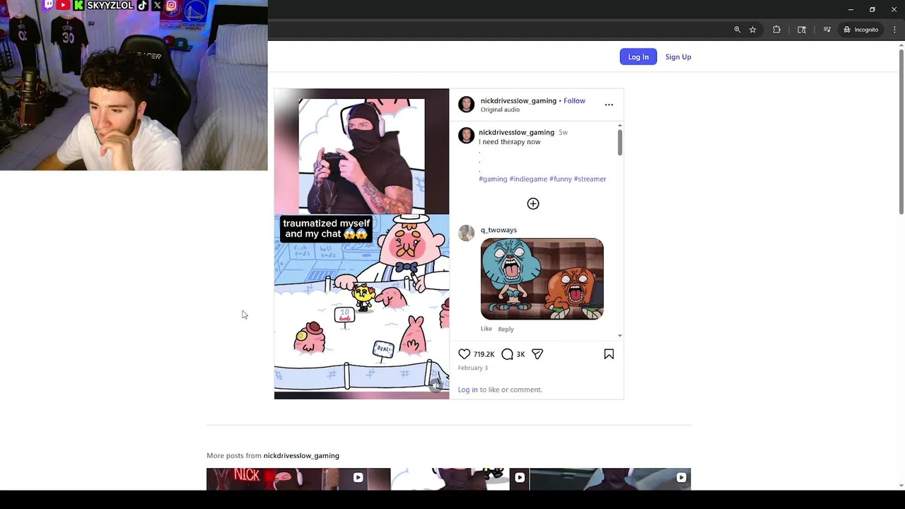
Task: Open the Chrome three-dot menu
Action: click(894, 30)
